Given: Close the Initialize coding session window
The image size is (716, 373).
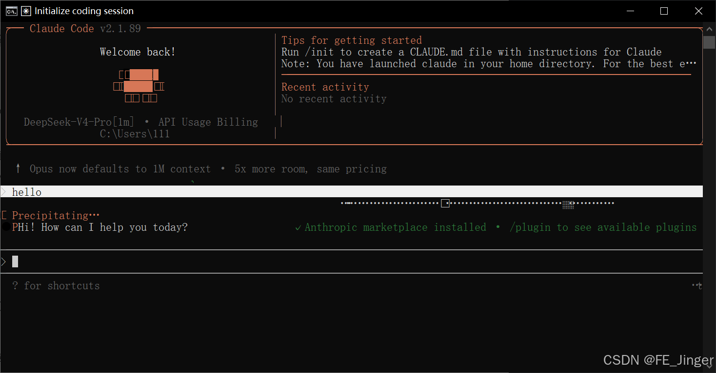Looking at the screenshot, I should 699,11.
